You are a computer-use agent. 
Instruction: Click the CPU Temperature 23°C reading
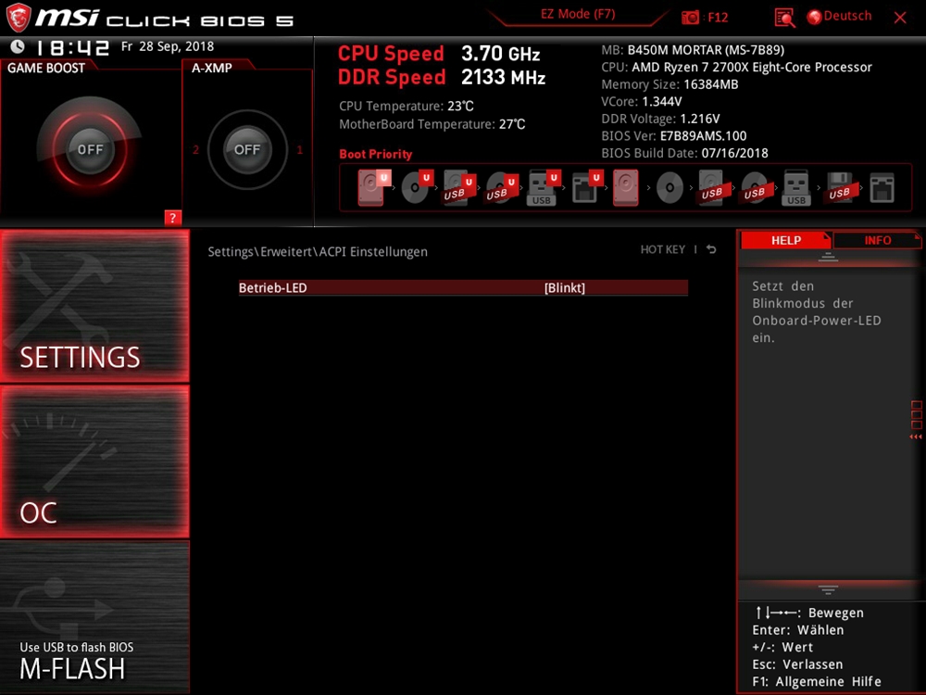pyautogui.click(x=407, y=107)
